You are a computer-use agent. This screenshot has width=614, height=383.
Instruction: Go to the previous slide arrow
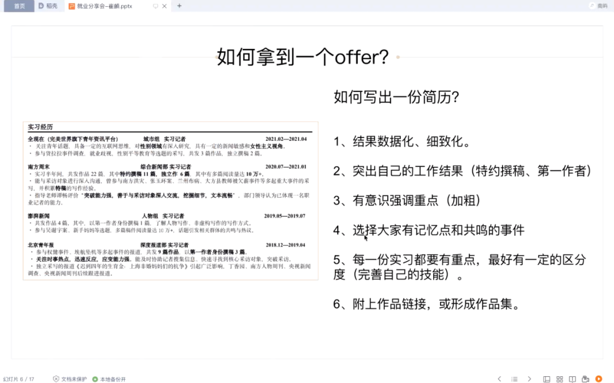[499, 379]
